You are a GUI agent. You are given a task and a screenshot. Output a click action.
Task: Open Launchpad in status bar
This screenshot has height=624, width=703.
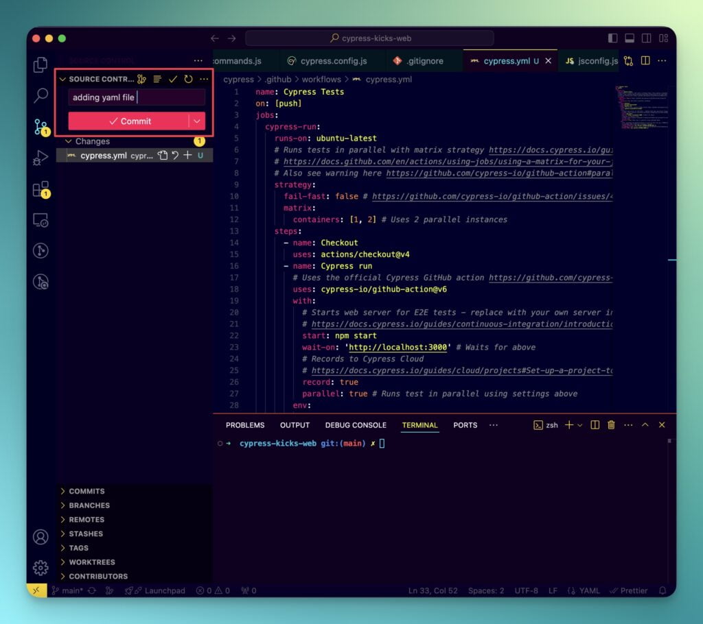pos(154,590)
